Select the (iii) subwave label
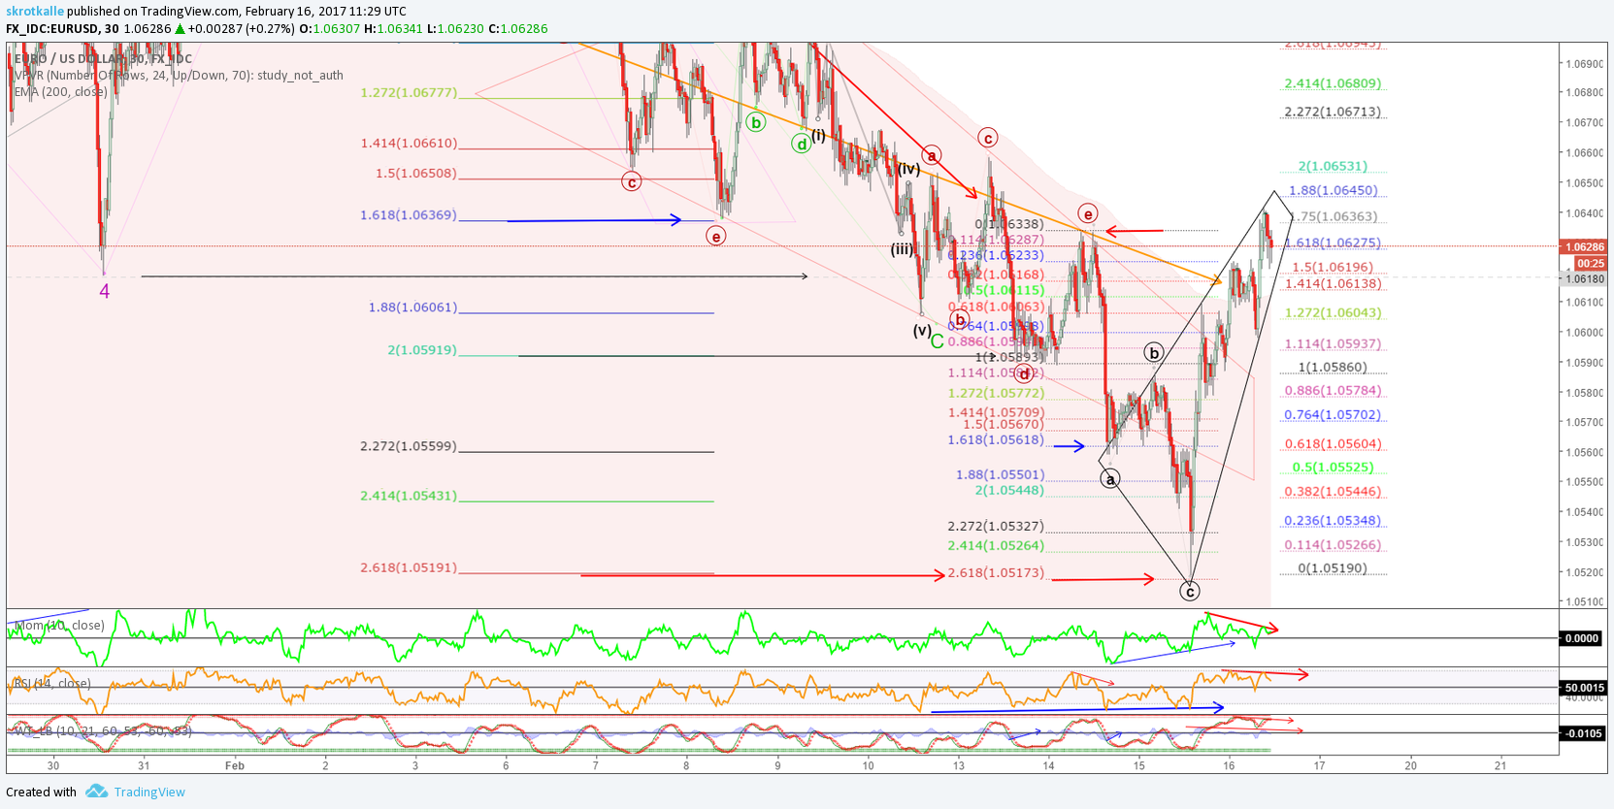1614x809 pixels. point(903,249)
